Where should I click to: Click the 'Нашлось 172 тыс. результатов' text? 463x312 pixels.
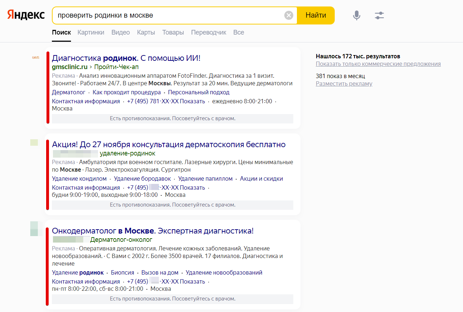(358, 56)
